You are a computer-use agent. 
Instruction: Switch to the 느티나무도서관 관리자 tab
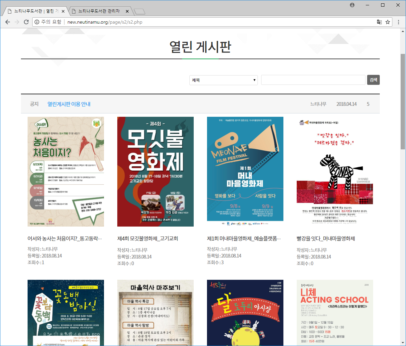(99, 11)
